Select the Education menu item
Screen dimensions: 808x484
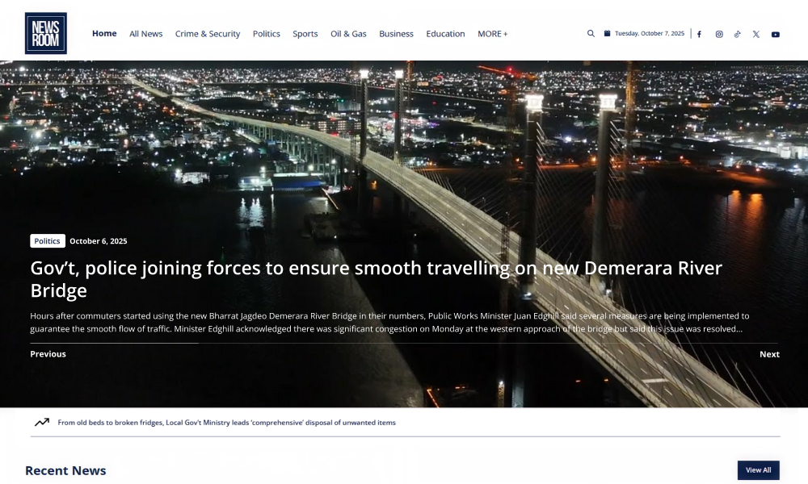[x=445, y=34]
